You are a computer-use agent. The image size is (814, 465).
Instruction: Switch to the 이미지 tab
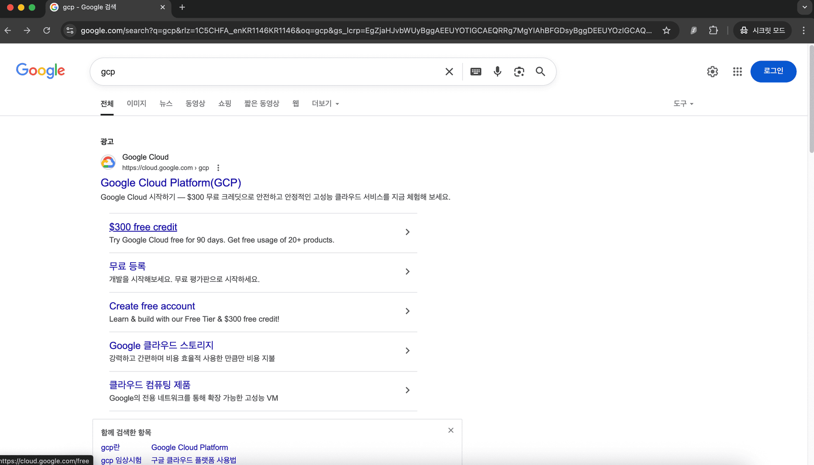[x=137, y=103]
